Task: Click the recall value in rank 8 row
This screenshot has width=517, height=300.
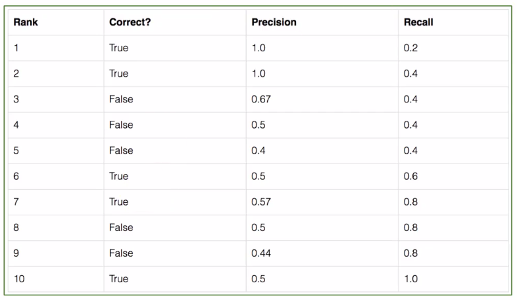Action: (410, 227)
